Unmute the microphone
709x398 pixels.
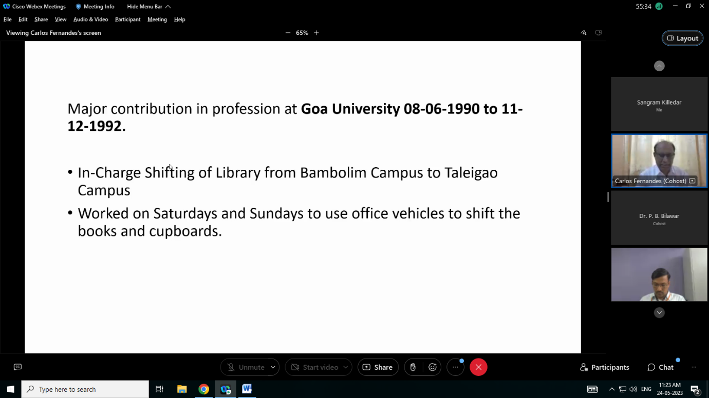tap(246, 367)
